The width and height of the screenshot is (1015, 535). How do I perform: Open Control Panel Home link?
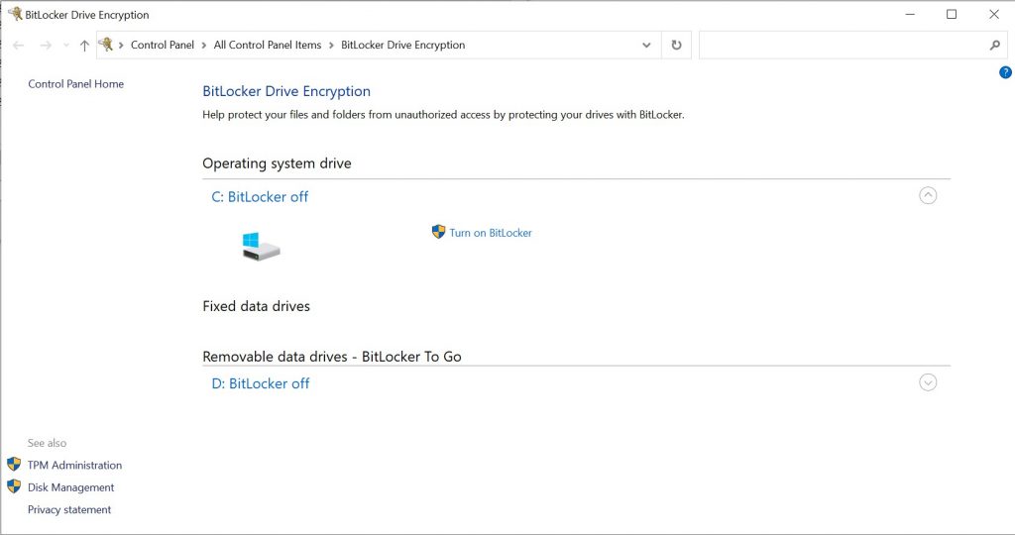pyautogui.click(x=75, y=84)
